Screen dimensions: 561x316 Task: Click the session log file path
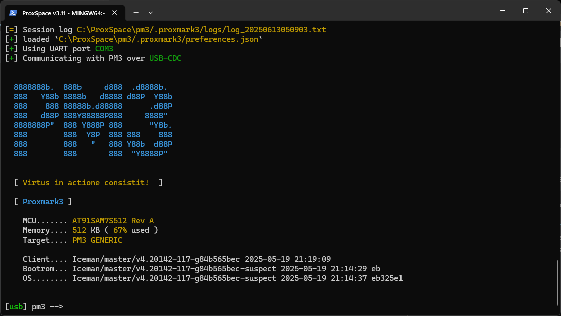click(x=201, y=30)
